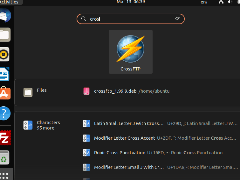Click the icon beside Latin Small Letter J
The image size is (240, 180).
86,123
